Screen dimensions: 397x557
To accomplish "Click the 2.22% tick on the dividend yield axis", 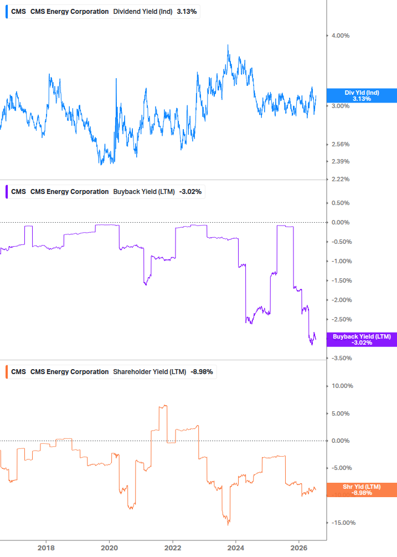I will [x=340, y=179].
